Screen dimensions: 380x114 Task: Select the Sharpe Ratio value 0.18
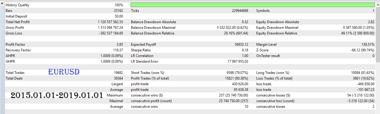245,50
